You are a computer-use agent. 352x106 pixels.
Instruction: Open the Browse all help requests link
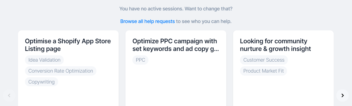tap(147, 21)
